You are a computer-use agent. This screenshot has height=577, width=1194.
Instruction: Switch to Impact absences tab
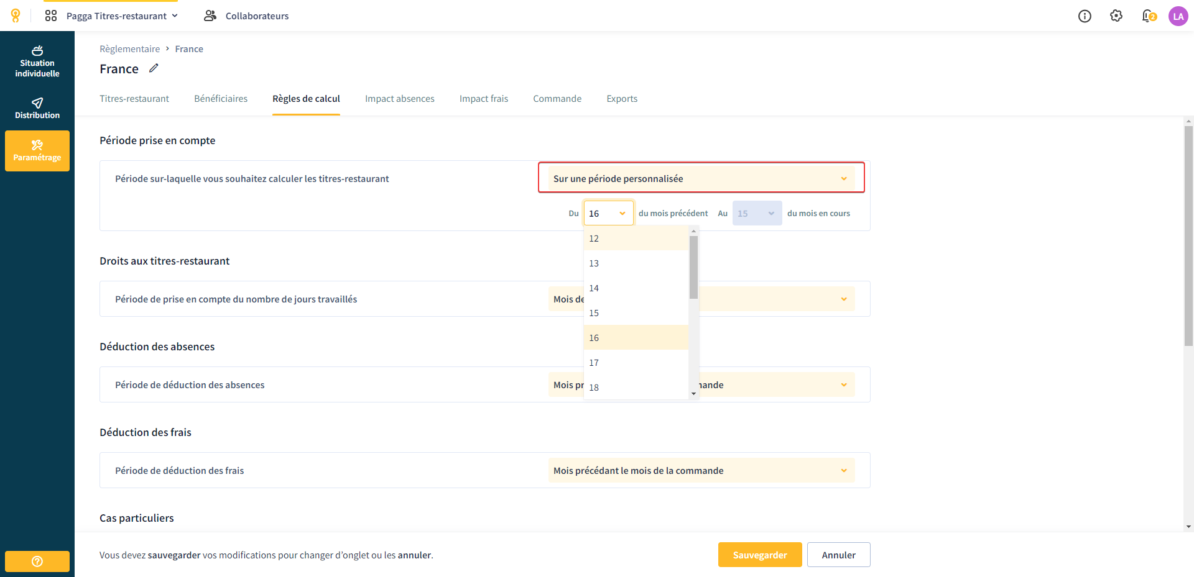pyautogui.click(x=400, y=99)
